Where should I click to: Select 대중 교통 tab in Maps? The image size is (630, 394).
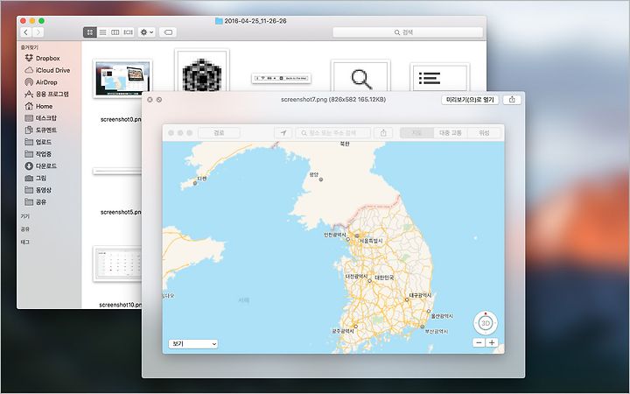(451, 133)
